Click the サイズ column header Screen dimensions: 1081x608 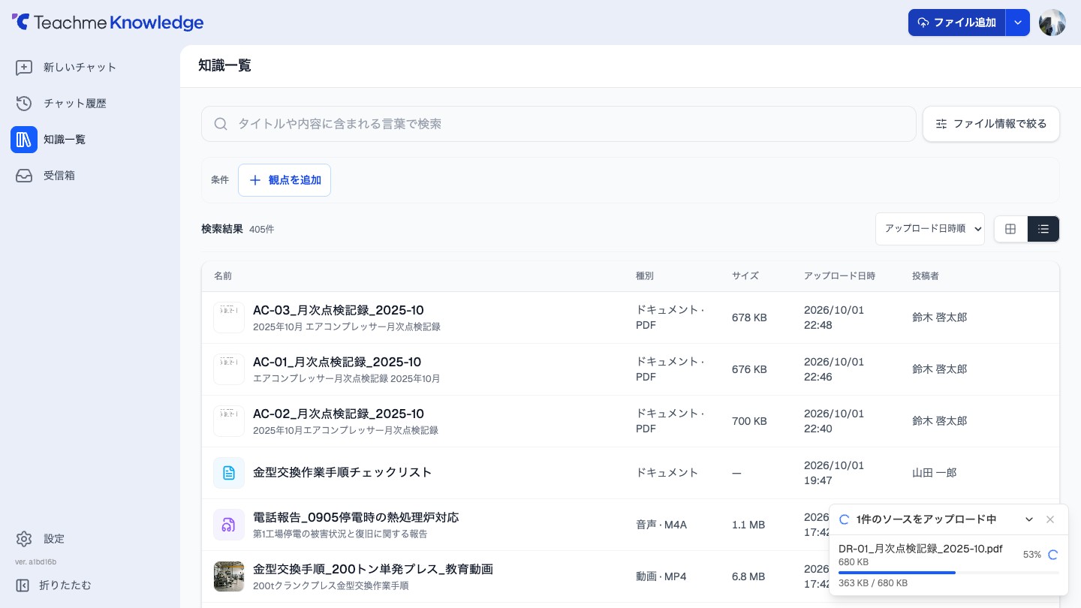[x=745, y=276]
